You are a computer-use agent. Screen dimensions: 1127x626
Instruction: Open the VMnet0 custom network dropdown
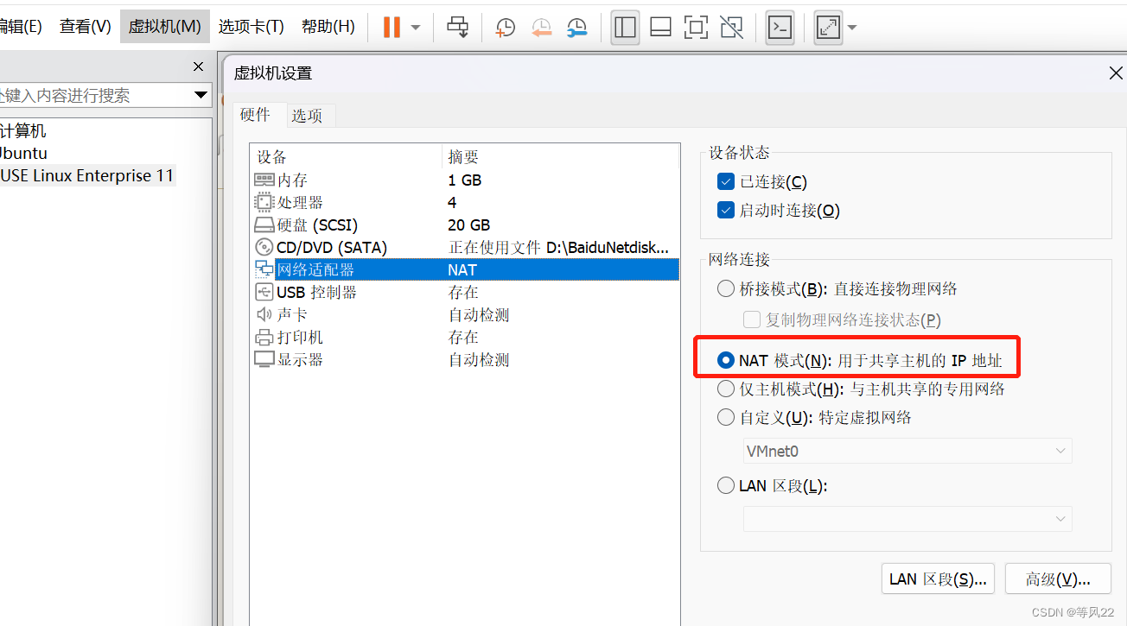1060,450
